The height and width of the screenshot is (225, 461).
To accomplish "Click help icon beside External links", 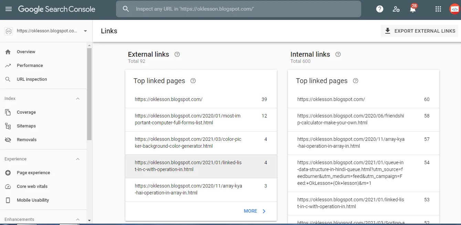I will (x=177, y=54).
